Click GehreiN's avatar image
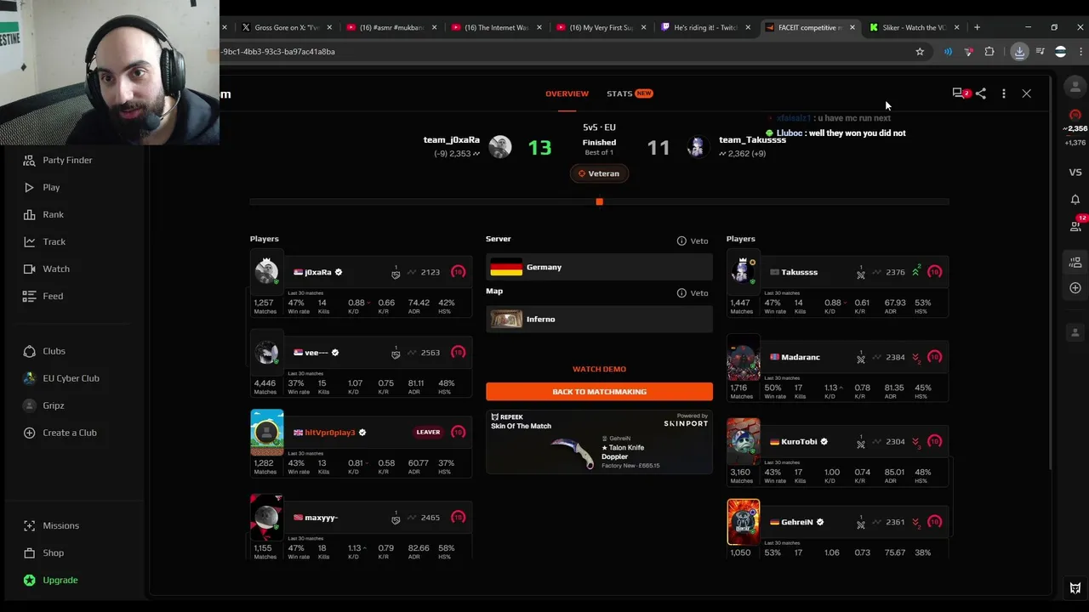This screenshot has height=612, width=1089. point(744,521)
